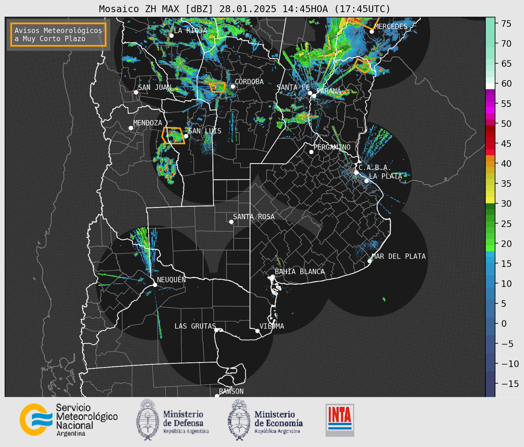Click the C.A.B.A. city marker dot
The image size is (524, 447).
(x=357, y=173)
